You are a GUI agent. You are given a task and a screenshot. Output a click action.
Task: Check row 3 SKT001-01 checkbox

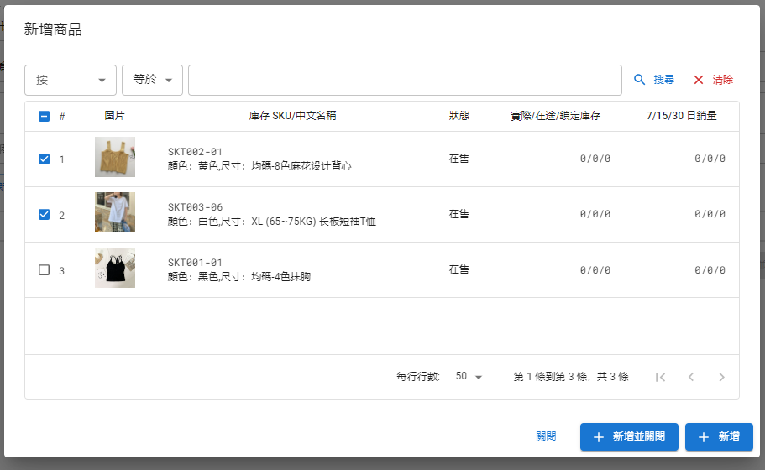tap(44, 269)
